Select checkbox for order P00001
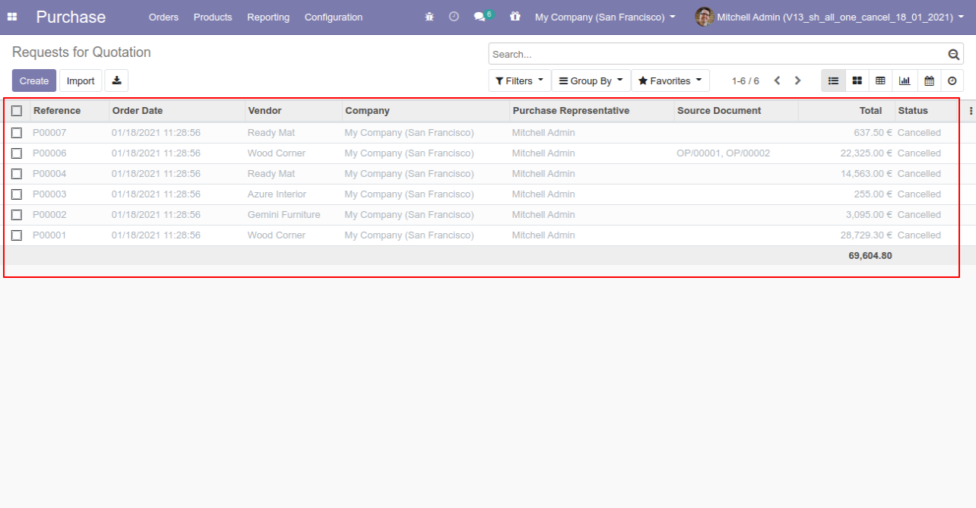This screenshot has width=976, height=508. pos(17,235)
